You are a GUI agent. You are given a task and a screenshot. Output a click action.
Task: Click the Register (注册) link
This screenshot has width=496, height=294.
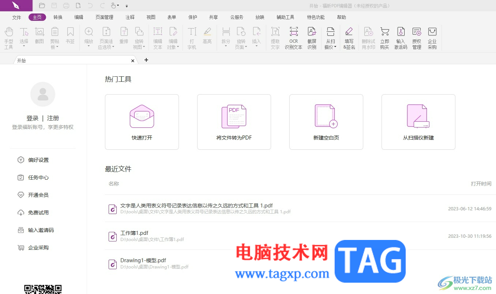tap(53, 118)
